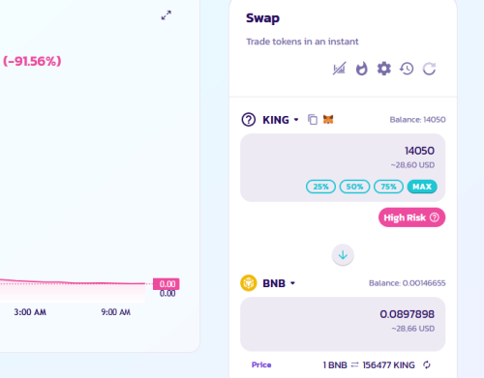Copy the KING token address
Image resolution: width=484 pixels, height=378 pixels.
(x=313, y=120)
